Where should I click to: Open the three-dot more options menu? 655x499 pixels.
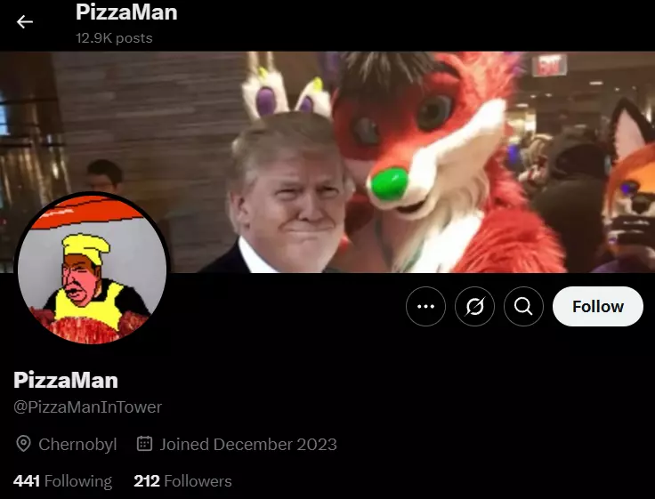(x=425, y=307)
